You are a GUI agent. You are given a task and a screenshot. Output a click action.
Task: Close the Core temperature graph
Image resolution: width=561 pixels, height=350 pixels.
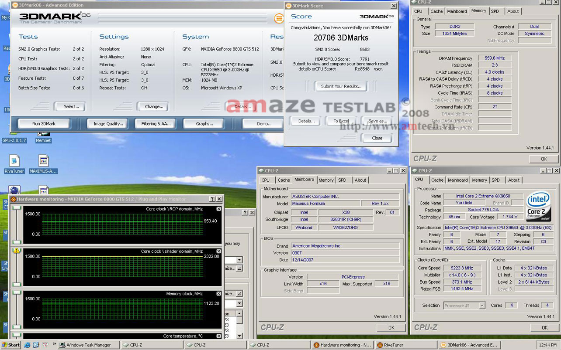(x=219, y=336)
